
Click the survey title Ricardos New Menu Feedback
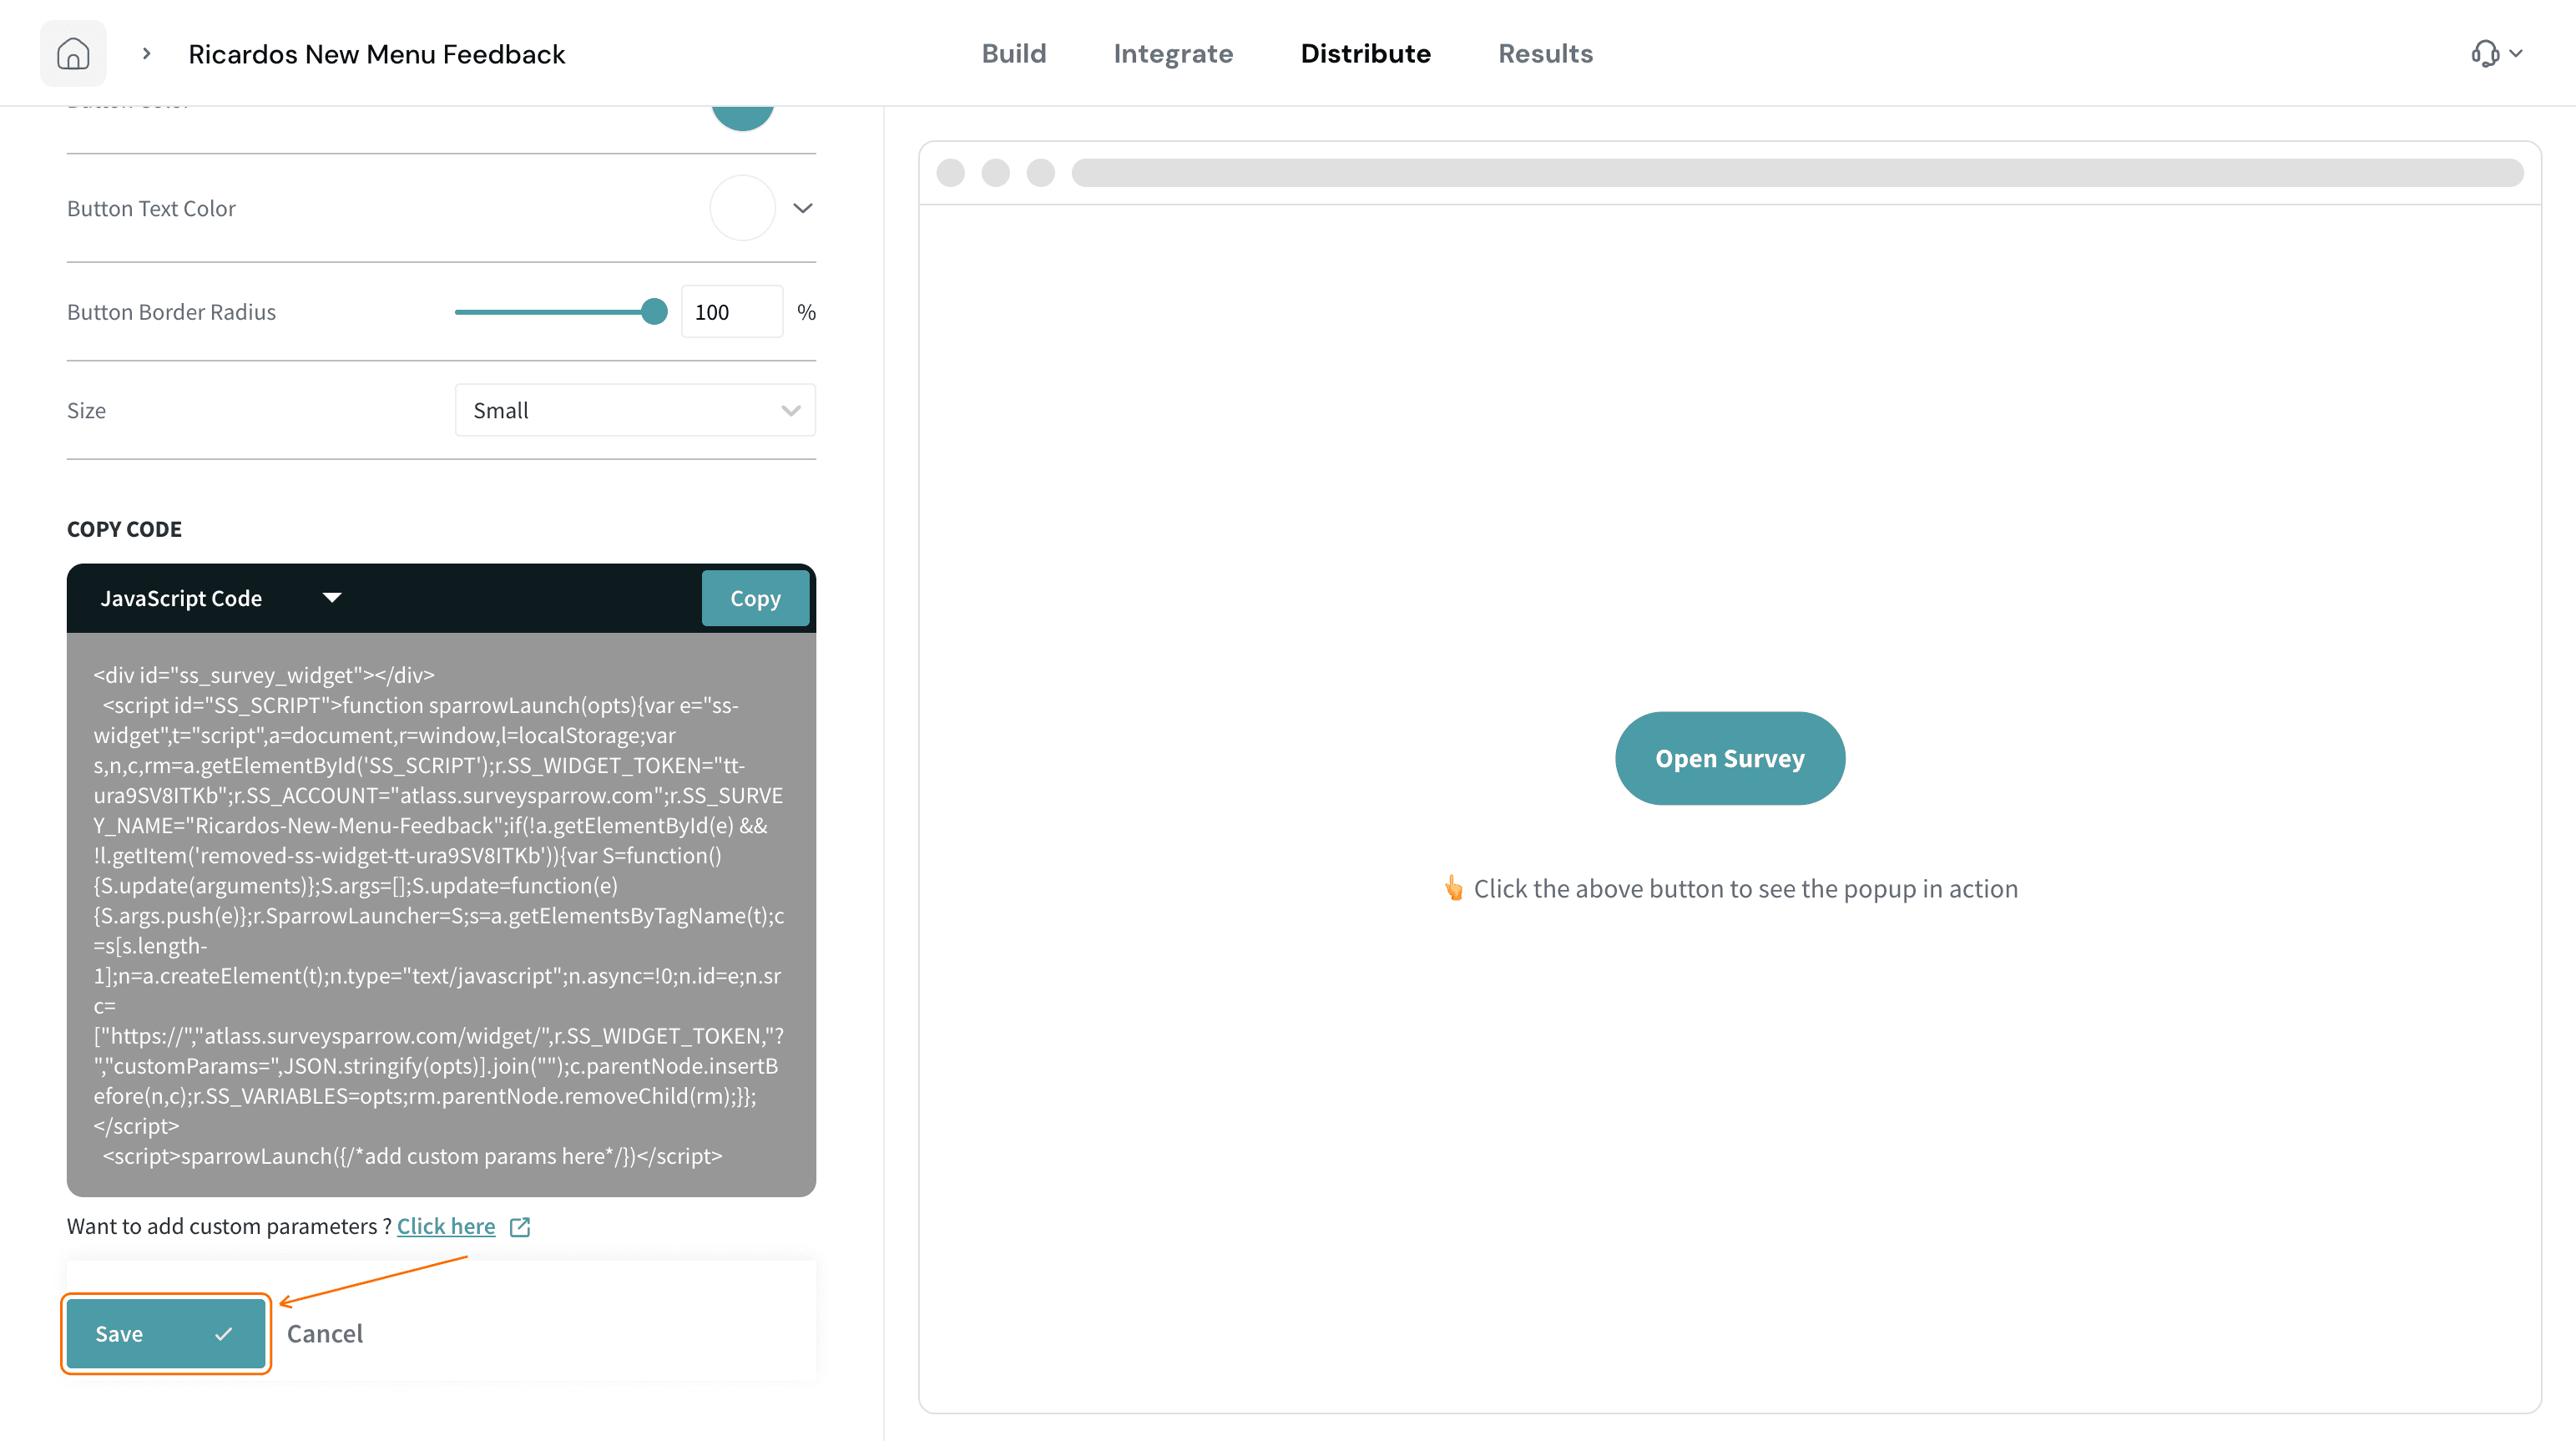pos(377,54)
